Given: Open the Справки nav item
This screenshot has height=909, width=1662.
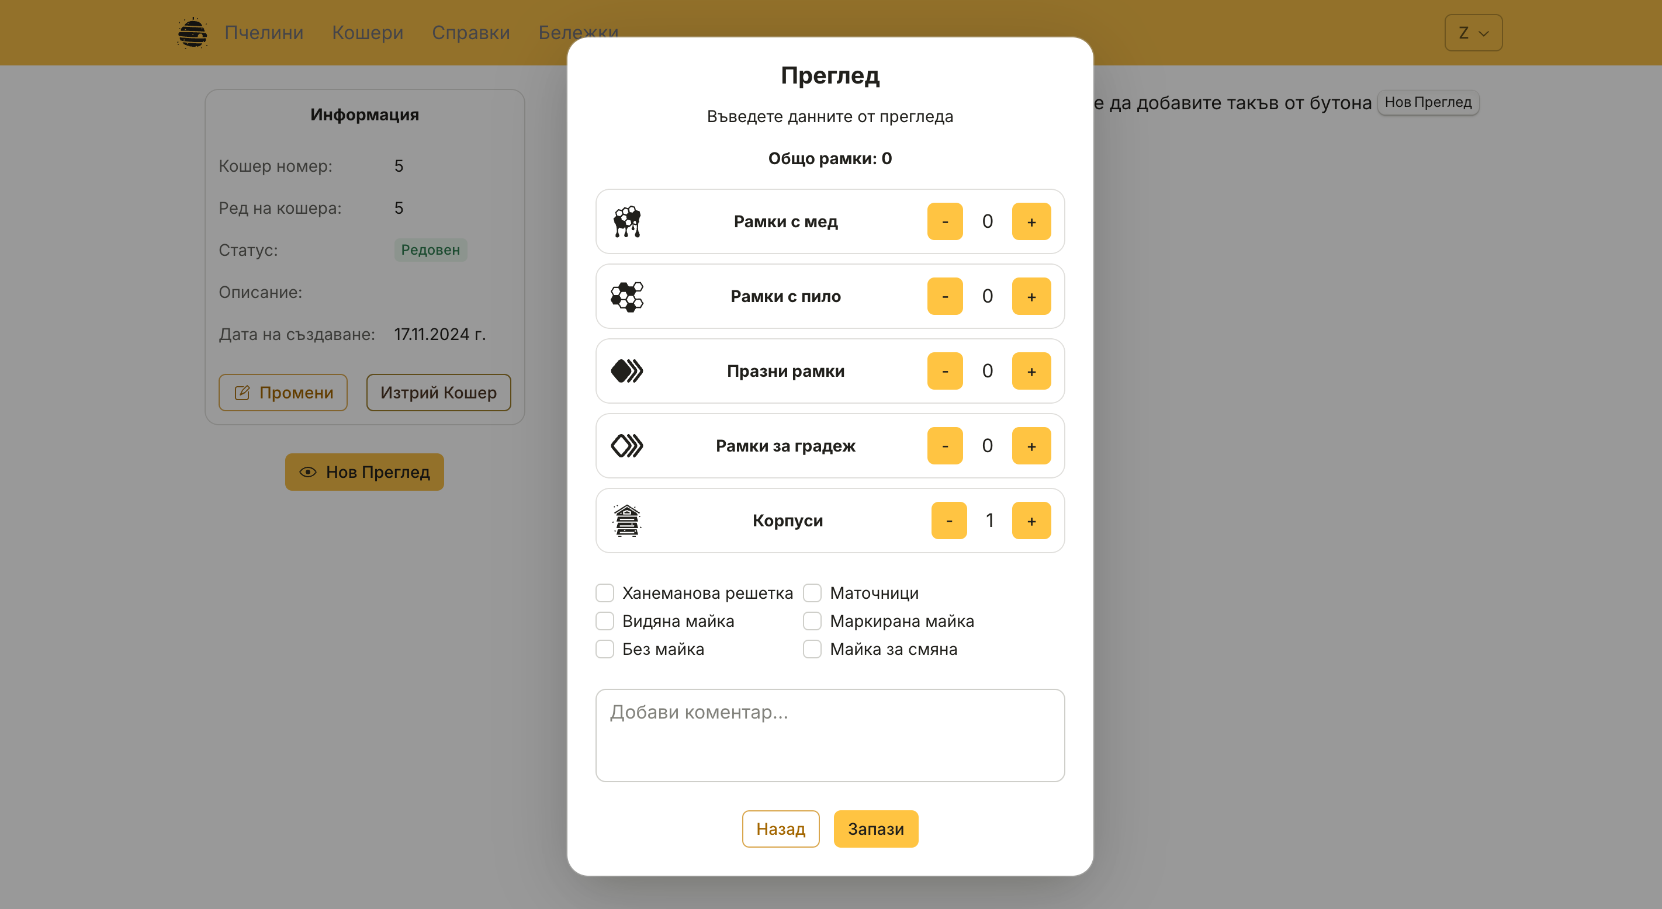Looking at the screenshot, I should tap(471, 32).
